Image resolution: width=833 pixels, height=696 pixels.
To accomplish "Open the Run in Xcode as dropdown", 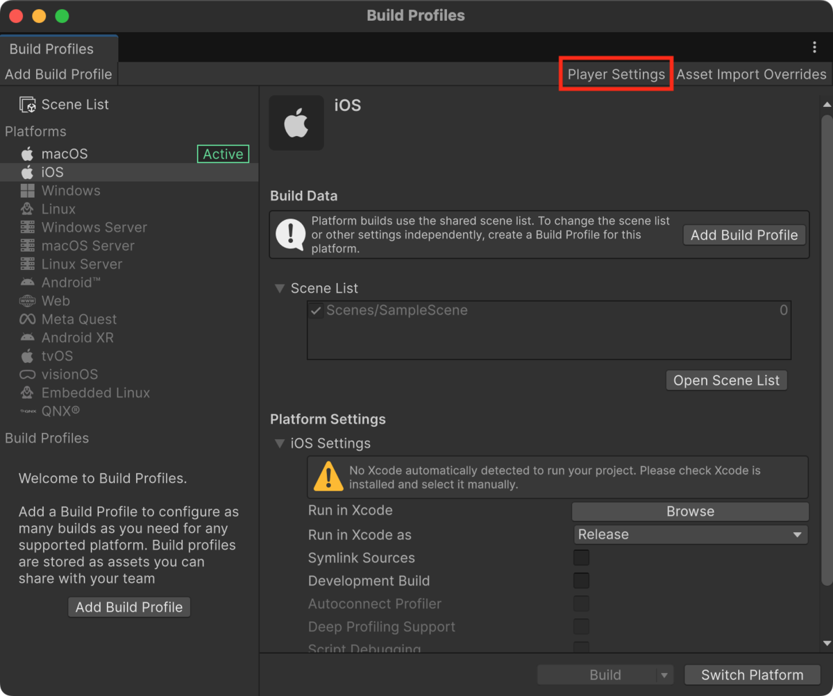I will click(x=690, y=534).
